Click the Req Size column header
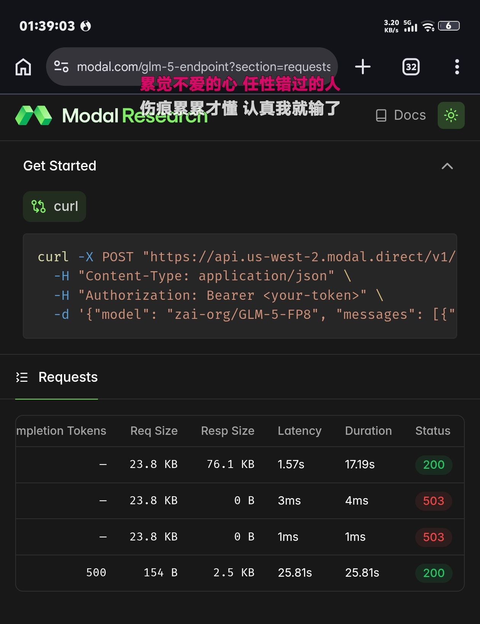480x624 pixels. click(x=154, y=431)
